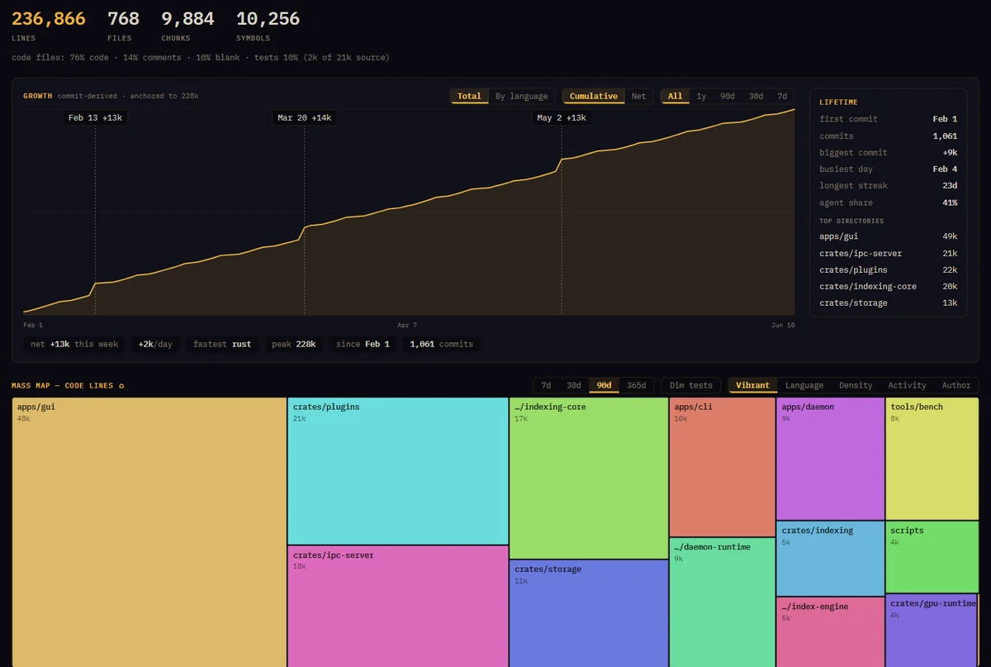Image resolution: width=991 pixels, height=667 pixels.
Task: Open the apps/gui treemap block
Action: (x=149, y=532)
